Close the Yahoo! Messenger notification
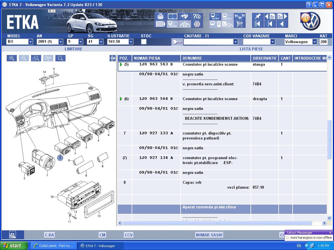334x250 pixels. pos(330,233)
